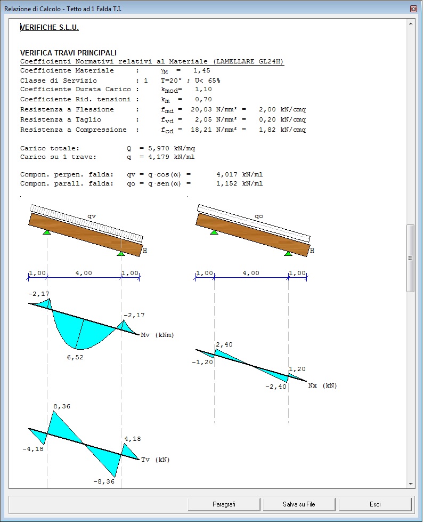Click the value 18,21 N/mm²
The image size is (424, 523).
pyautogui.click(x=214, y=130)
